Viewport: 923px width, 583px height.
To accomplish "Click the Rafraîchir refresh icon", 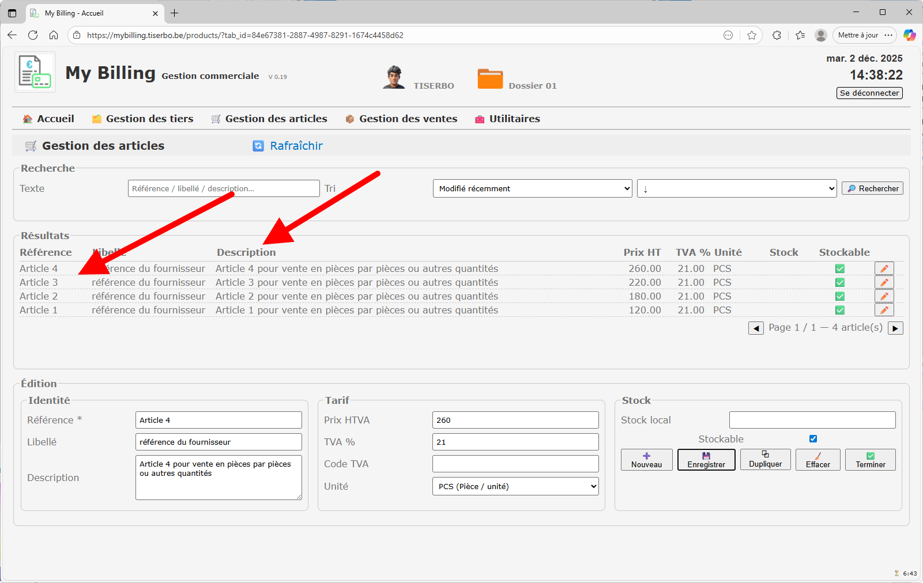I will coord(258,146).
